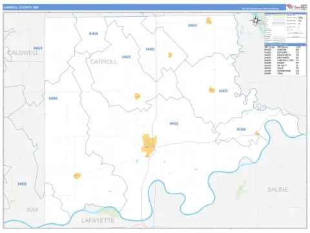Select the 64639 ZIP label on map
Image resolution: width=310 pixels, height=233 pixels.
click(x=241, y=129)
